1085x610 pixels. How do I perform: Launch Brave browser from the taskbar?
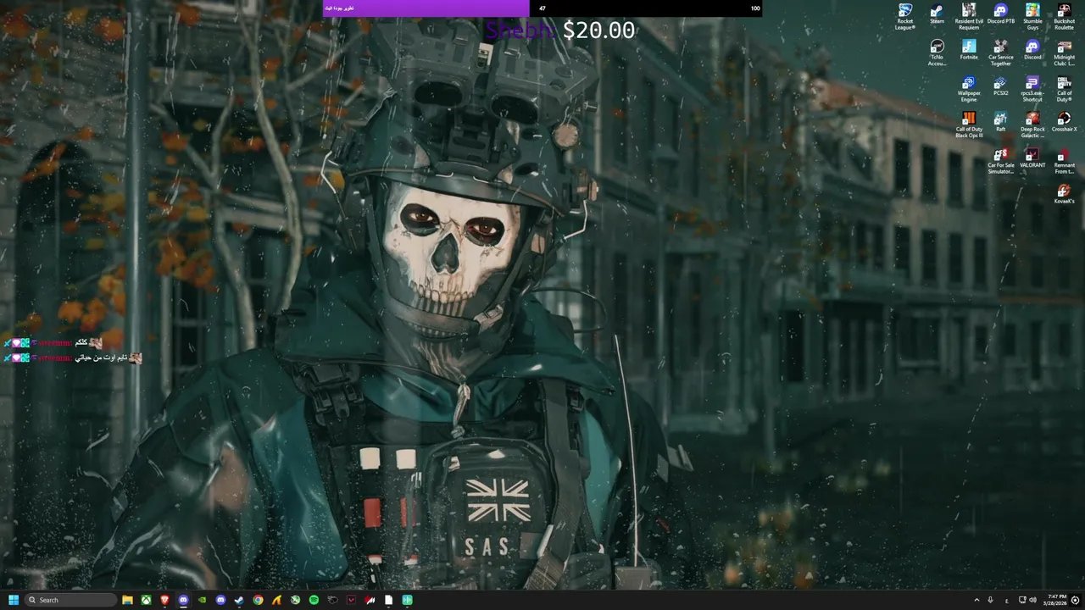(164, 600)
